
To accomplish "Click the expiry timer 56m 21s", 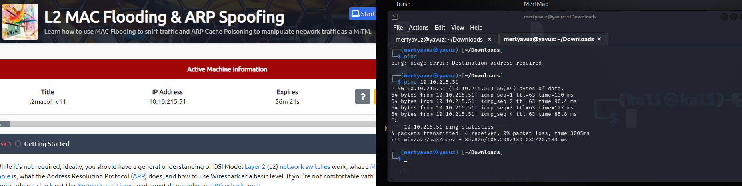I will (x=287, y=101).
